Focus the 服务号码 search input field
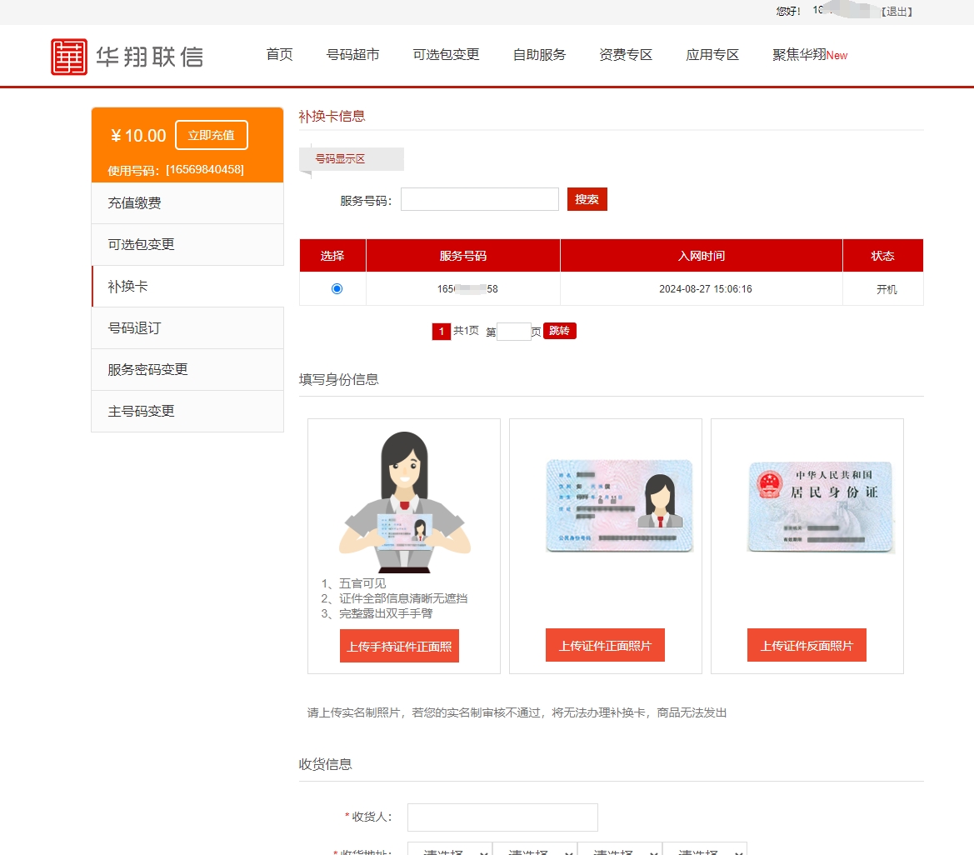Viewport: 974px width, 855px height. click(x=479, y=199)
